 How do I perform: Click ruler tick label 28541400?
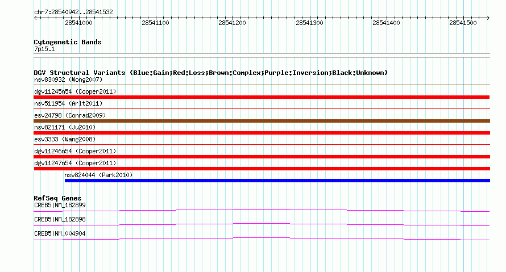(386, 23)
